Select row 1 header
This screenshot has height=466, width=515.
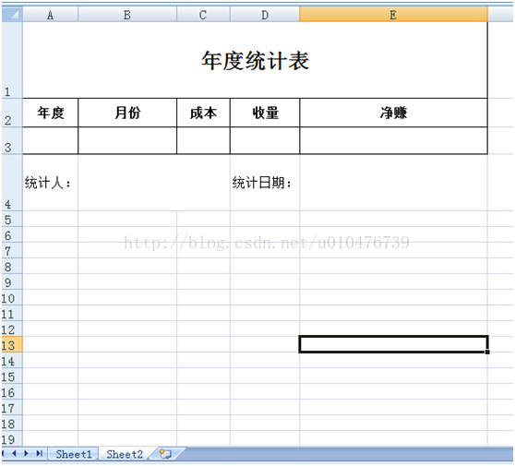pyautogui.click(x=12, y=60)
